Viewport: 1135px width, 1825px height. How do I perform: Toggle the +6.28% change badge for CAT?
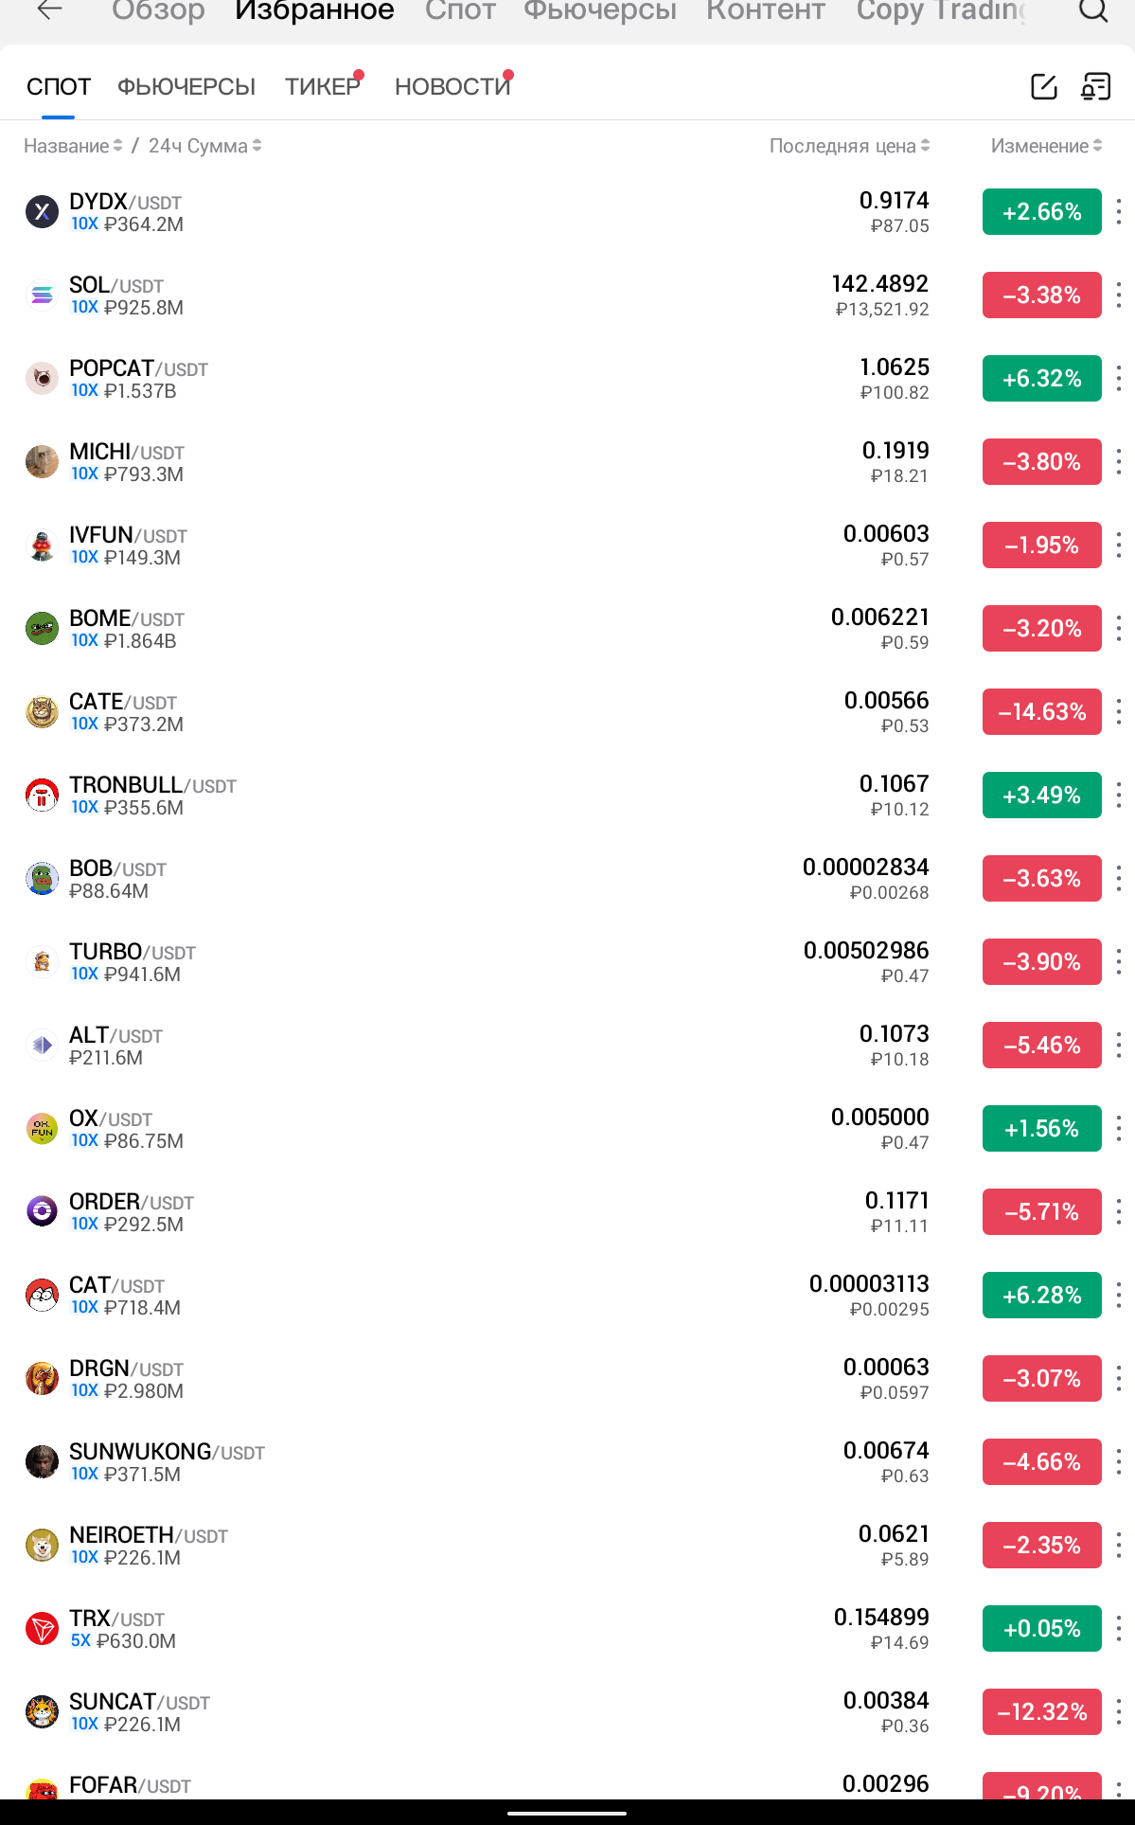1041,1295
